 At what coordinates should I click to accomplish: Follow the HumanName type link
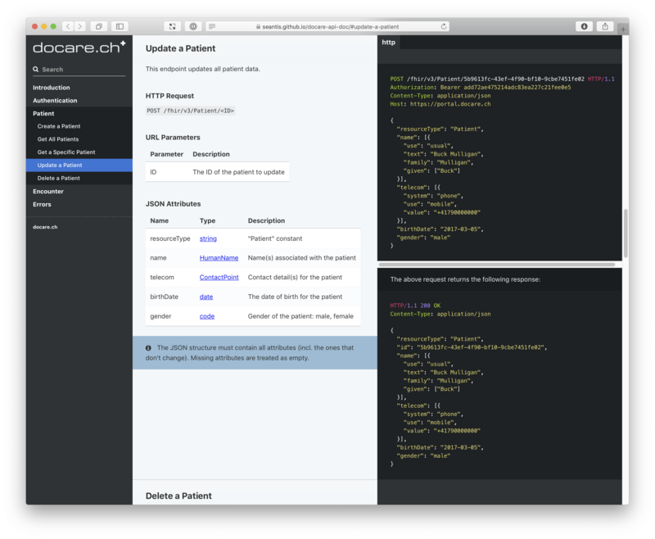coord(219,258)
